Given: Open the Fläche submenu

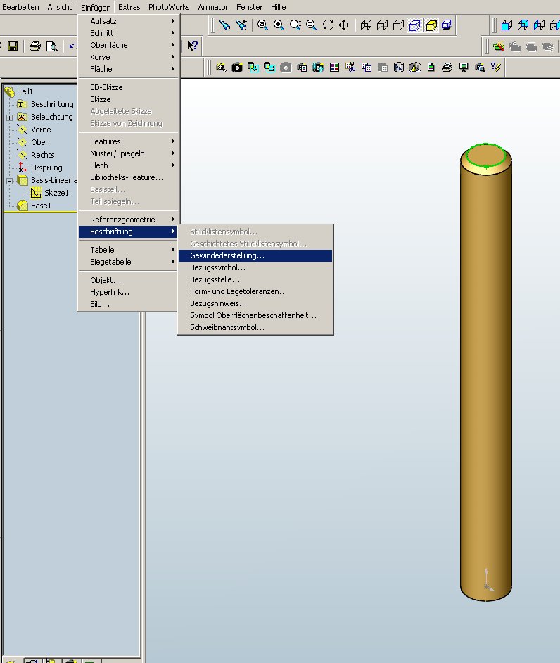Looking at the screenshot, I should point(129,68).
